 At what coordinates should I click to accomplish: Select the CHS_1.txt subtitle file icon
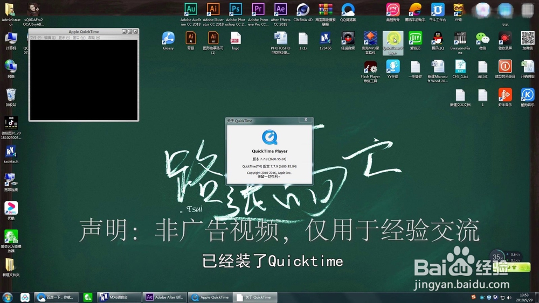pos(460,69)
